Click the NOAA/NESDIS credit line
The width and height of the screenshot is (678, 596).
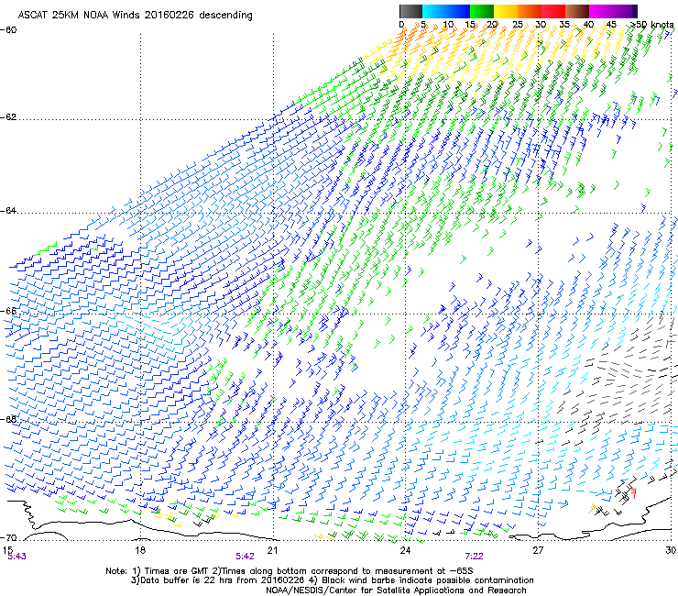(396, 590)
